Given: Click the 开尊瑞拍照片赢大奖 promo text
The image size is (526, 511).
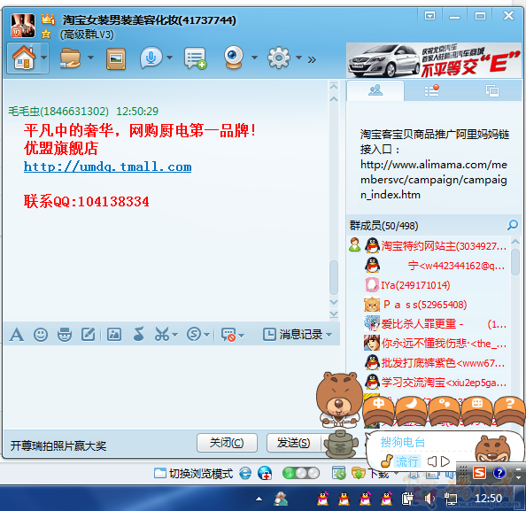Looking at the screenshot, I should click(58, 445).
